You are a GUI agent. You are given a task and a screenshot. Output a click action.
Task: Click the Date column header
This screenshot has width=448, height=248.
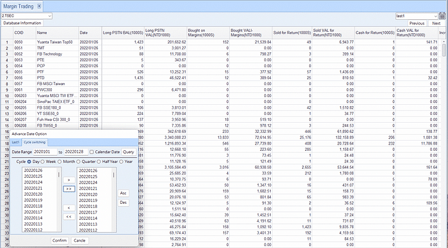coord(90,33)
